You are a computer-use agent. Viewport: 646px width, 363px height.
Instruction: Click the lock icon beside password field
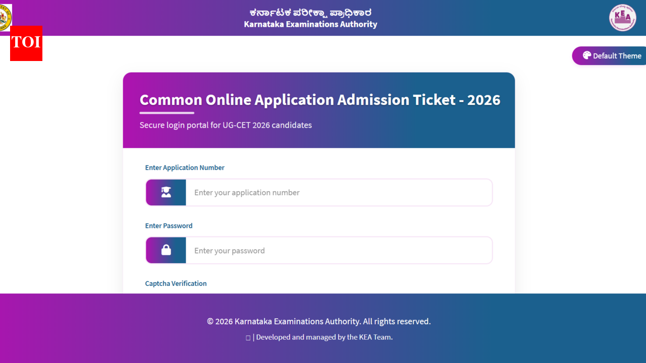coord(166,251)
